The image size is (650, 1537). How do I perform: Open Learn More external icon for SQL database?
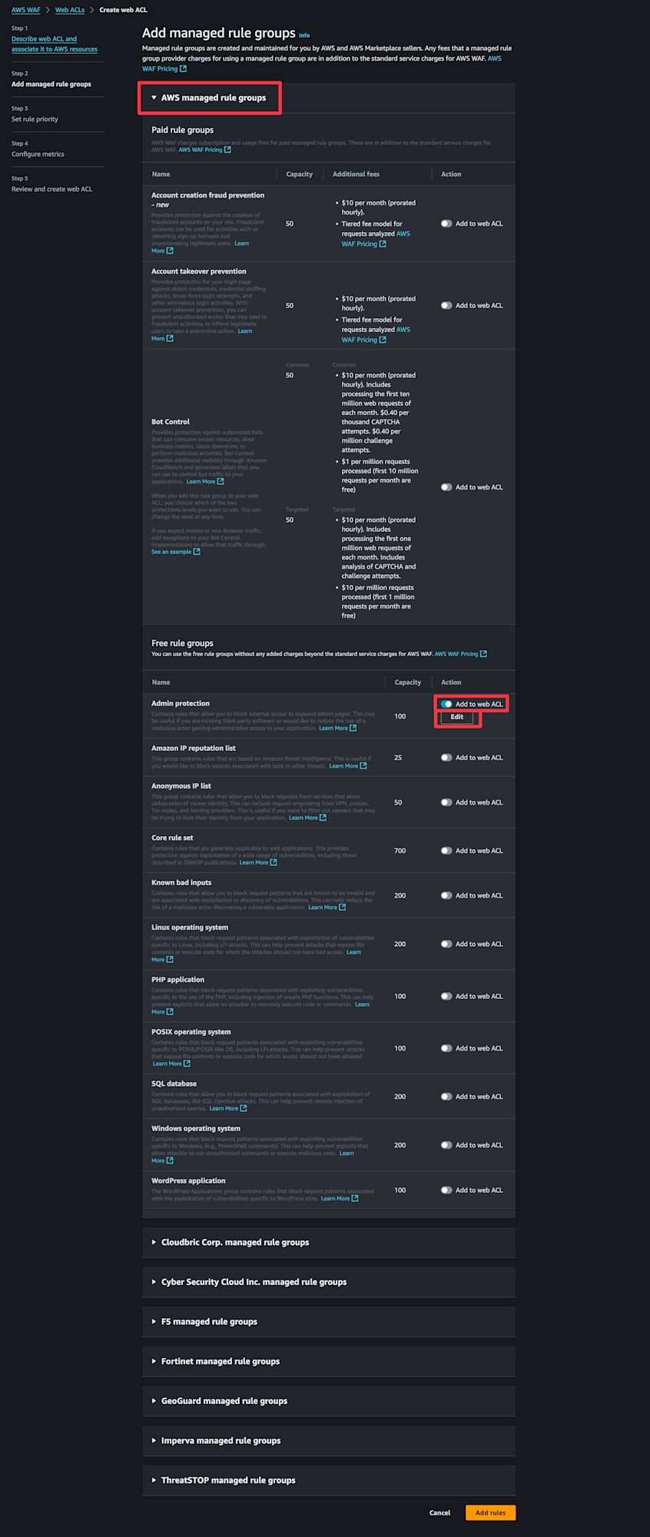tap(244, 1108)
